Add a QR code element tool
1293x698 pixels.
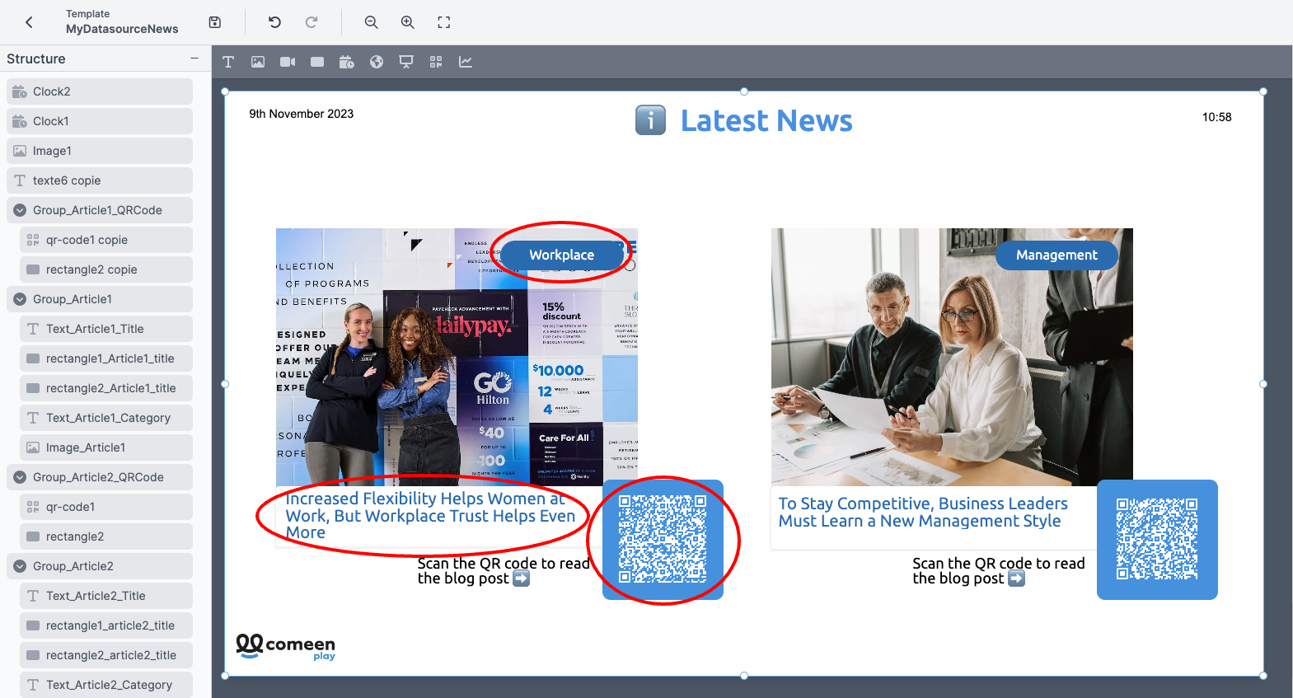coord(436,62)
